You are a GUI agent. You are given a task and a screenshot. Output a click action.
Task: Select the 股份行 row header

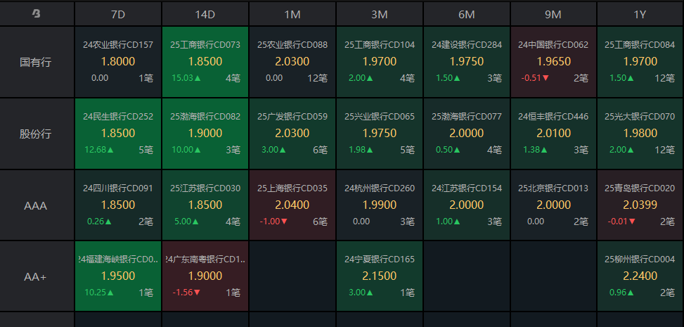(37, 134)
